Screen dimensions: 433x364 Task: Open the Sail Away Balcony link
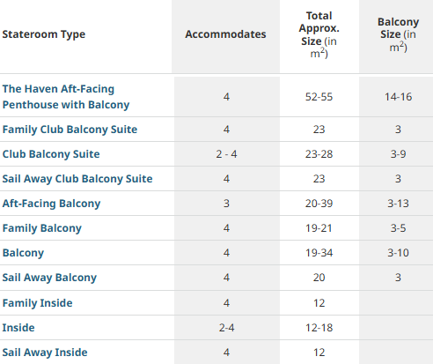coord(49,278)
